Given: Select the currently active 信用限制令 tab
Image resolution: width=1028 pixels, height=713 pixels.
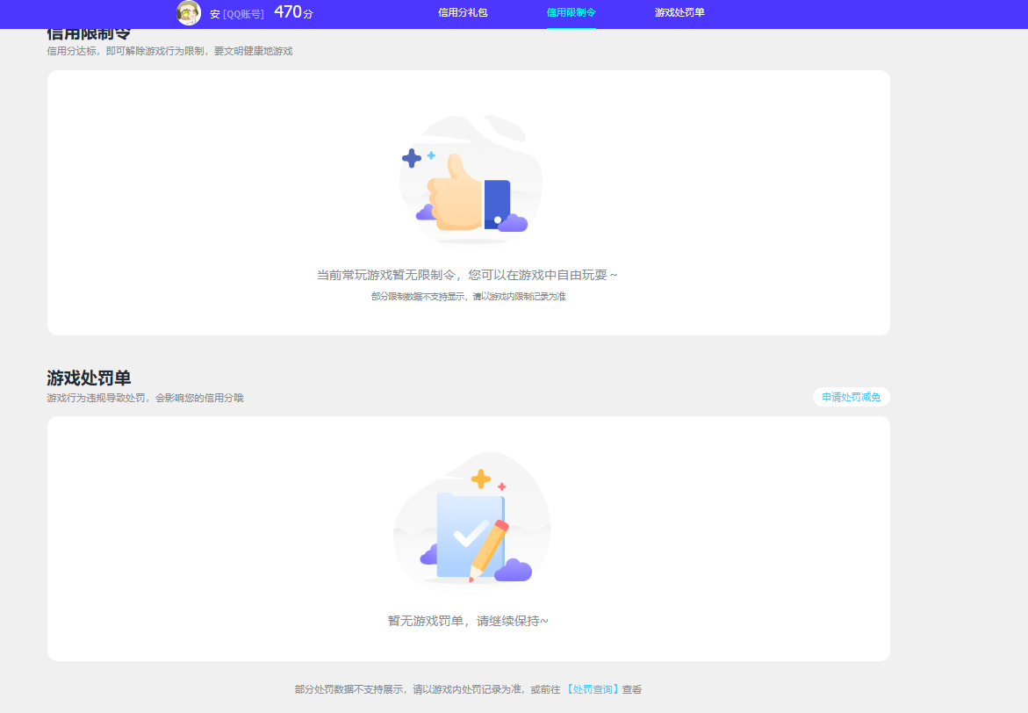Looking at the screenshot, I should click(571, 14).
